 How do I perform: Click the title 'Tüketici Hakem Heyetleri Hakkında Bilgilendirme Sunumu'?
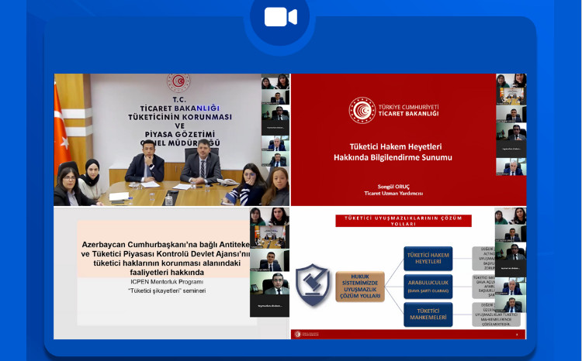[x=393, y=152]
